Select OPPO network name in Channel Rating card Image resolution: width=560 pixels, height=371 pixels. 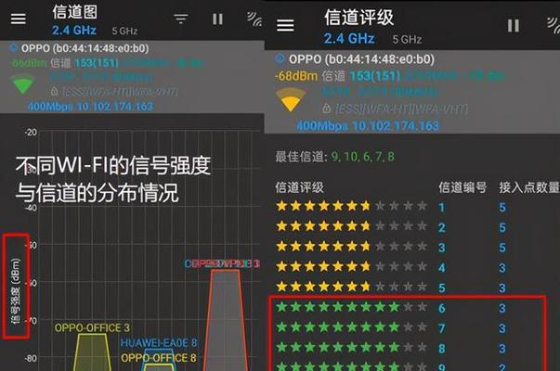click(361, 59)
